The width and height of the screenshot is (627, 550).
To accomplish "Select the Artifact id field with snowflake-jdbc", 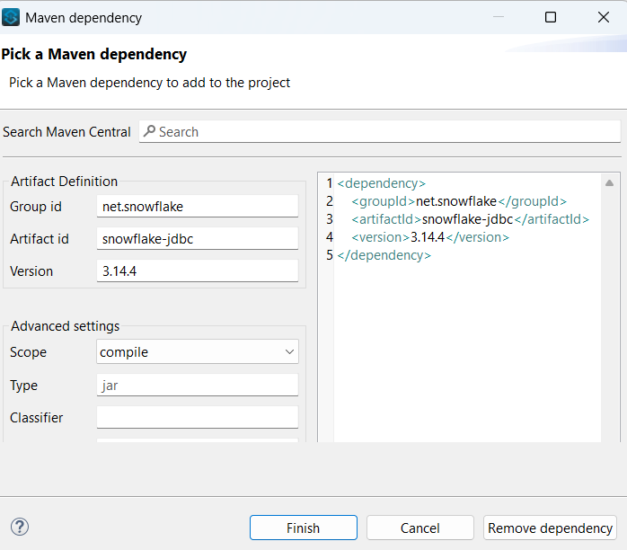I will click(198, 239).
